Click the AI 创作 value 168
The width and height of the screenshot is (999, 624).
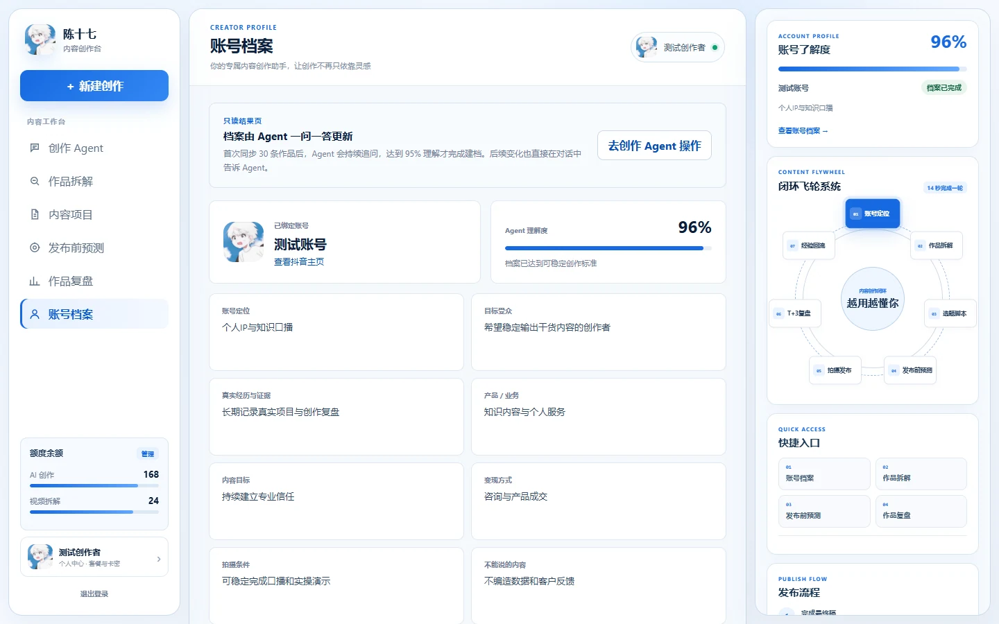click(x=151, y=474)
